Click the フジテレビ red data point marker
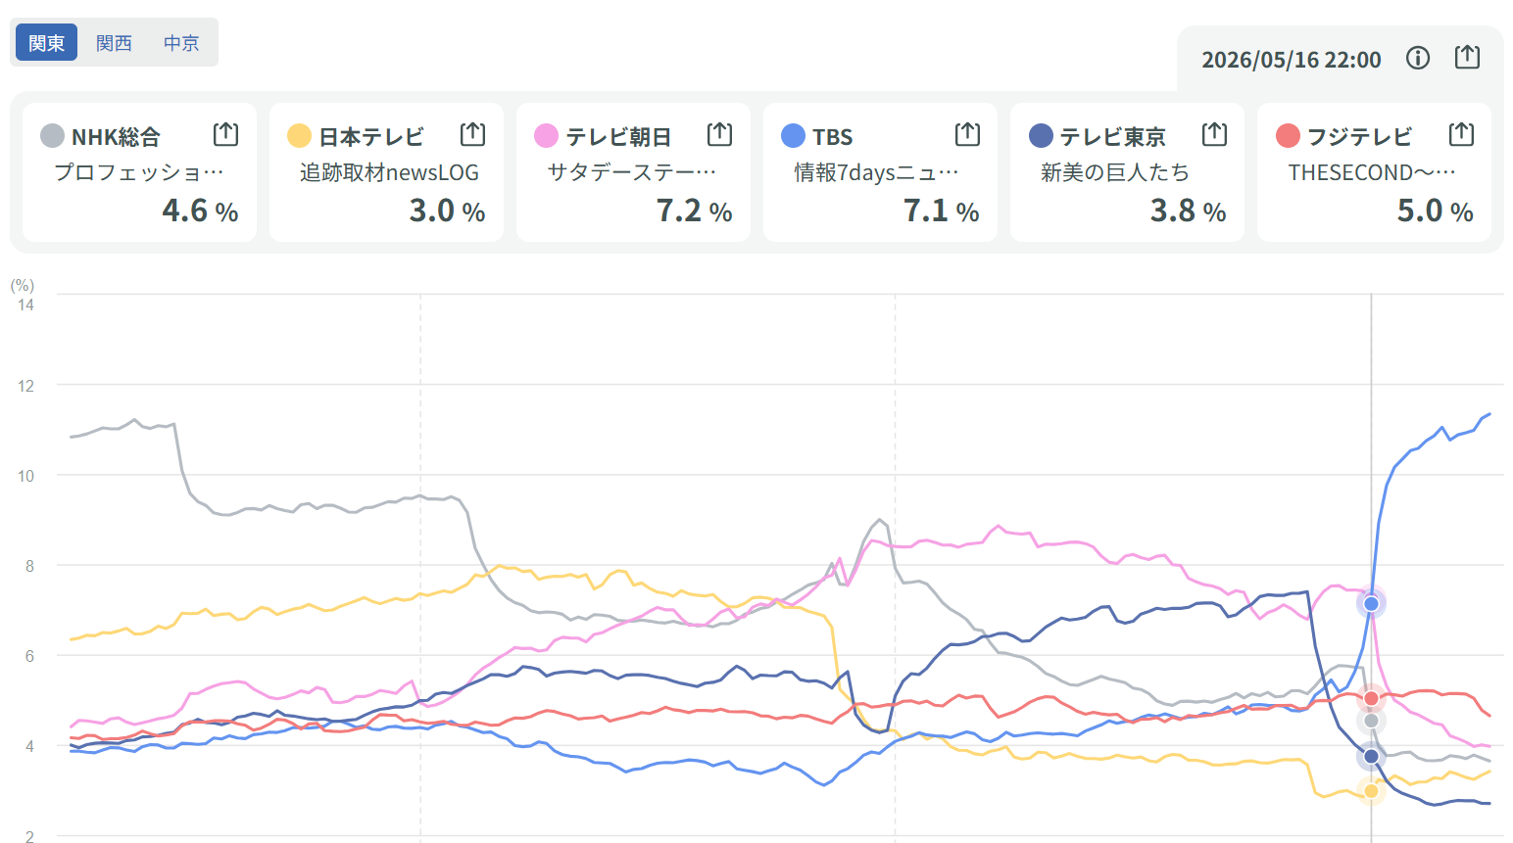 [x=1371, y=698]
